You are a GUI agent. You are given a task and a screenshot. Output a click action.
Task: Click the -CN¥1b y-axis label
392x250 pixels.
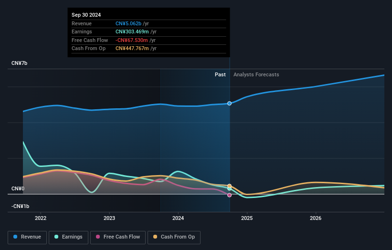pos(20,206)
